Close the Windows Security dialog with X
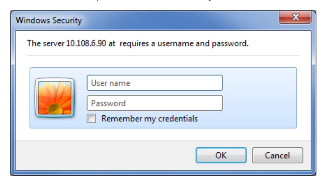The height and width of the screenshot is (184, 325). [x=295, y=17]
